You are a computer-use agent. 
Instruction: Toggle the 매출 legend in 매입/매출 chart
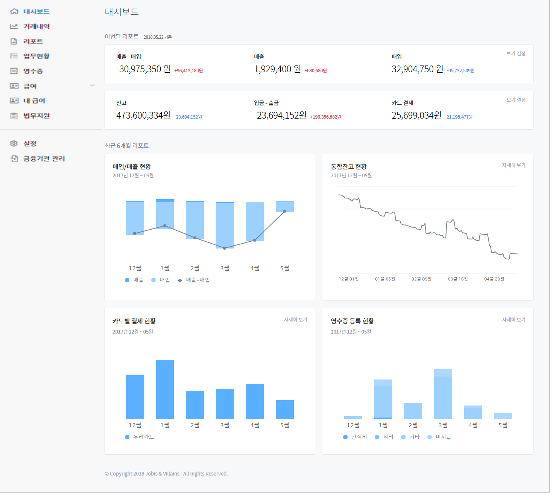click(134, 280)
